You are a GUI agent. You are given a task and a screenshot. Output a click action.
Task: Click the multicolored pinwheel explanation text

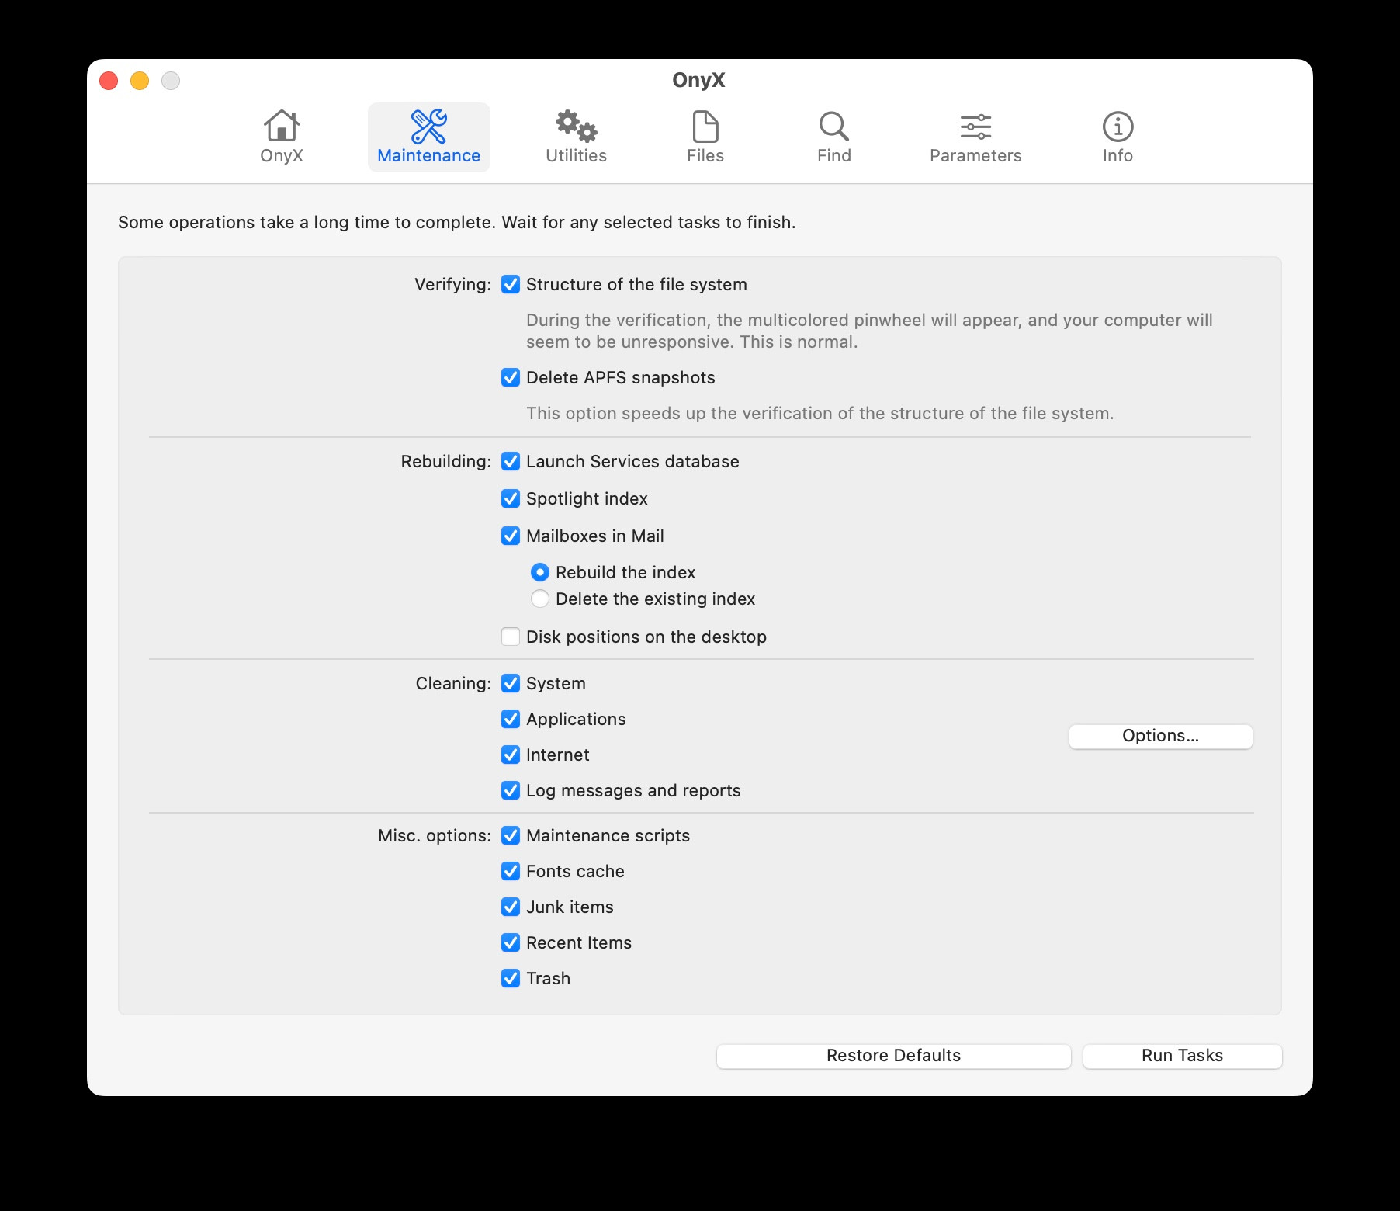pos(869,331)
